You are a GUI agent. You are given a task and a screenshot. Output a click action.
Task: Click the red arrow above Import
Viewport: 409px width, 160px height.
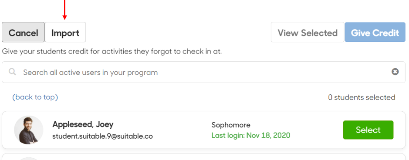point(65,10)
